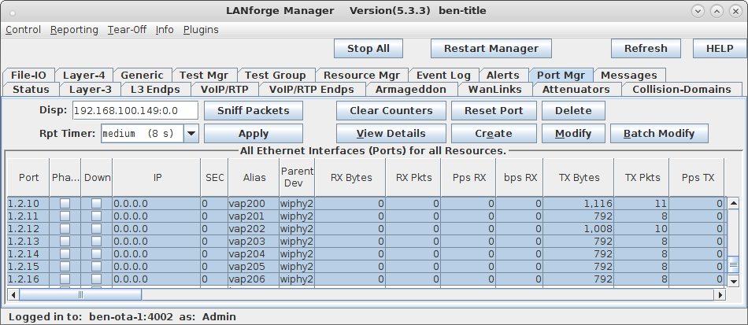Image resolution: width=748 pixels, height=325 pixels.
Task: Toggle Phantom checkbox for port 1.2.11
Action: point(65,216)
